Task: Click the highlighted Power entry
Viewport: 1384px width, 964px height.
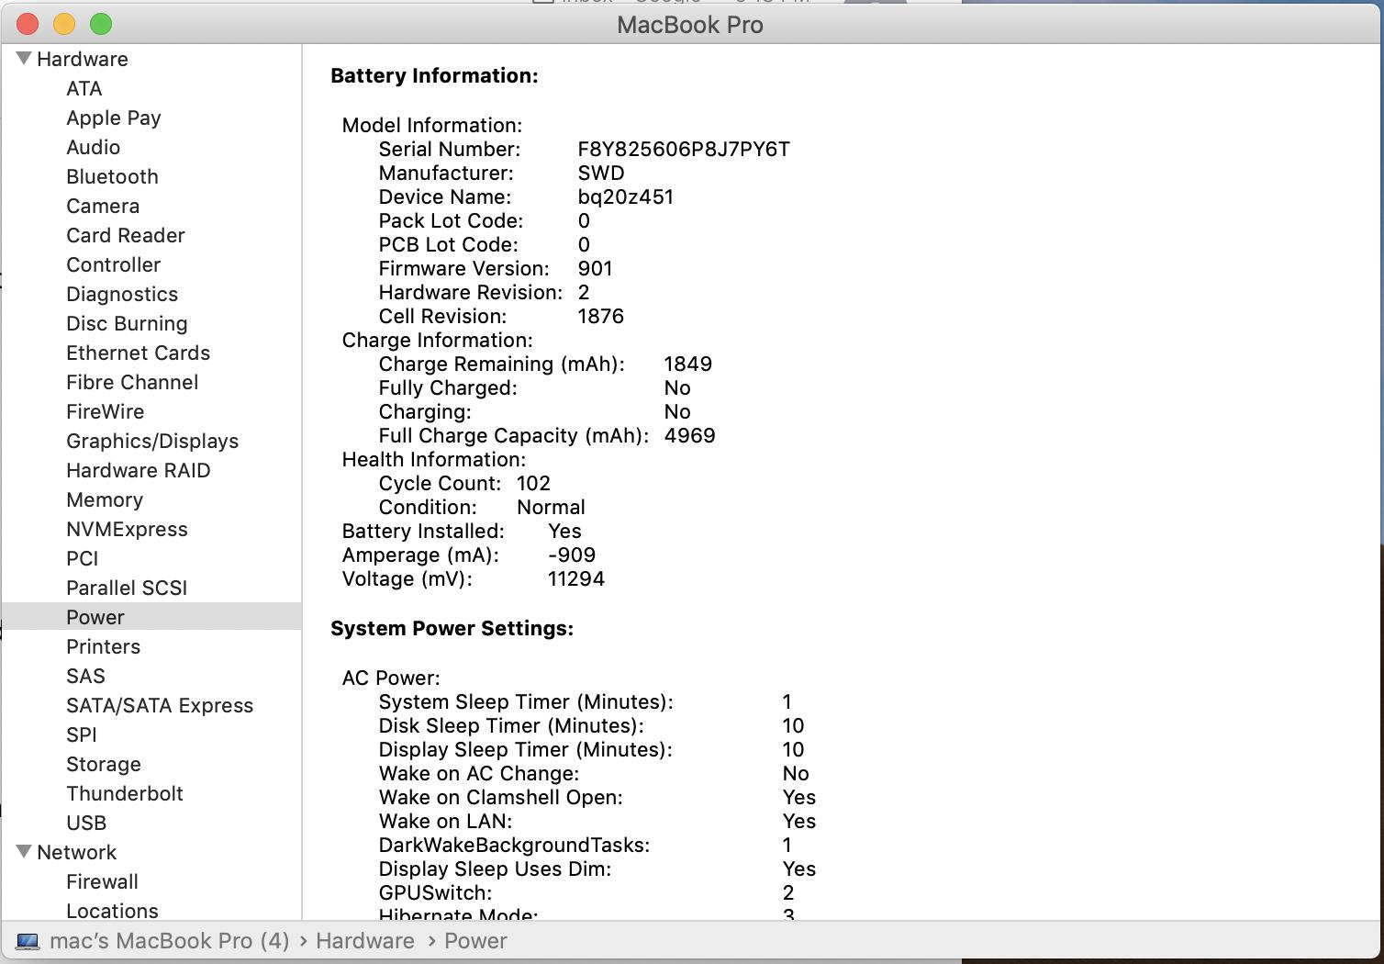Action: [x=151, y=617]
